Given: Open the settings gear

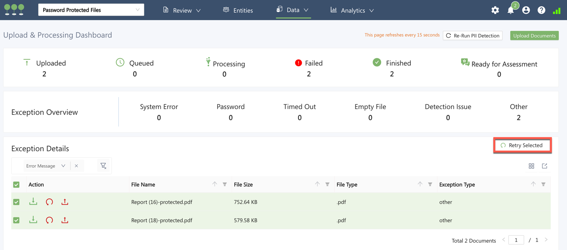Looking at the screenshot, I should tap(495, 10).
